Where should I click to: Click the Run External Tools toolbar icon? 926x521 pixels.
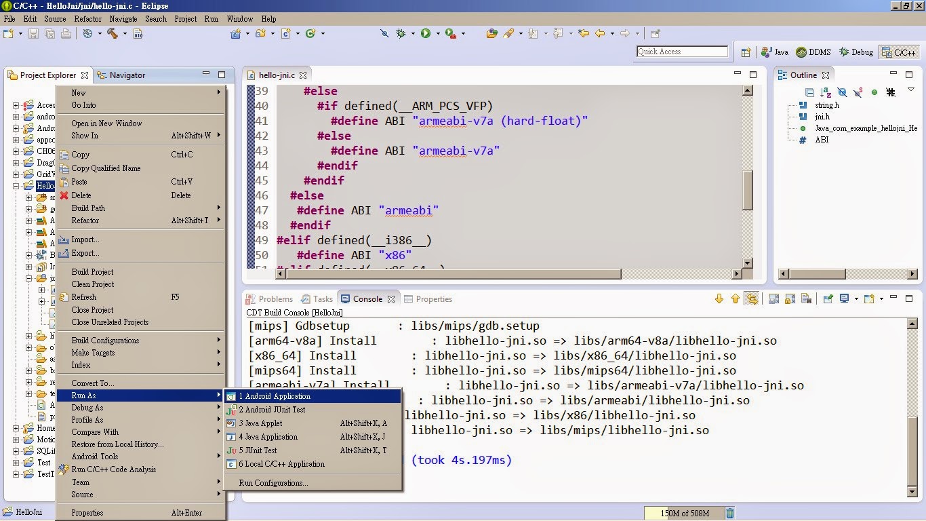(451, 33)
